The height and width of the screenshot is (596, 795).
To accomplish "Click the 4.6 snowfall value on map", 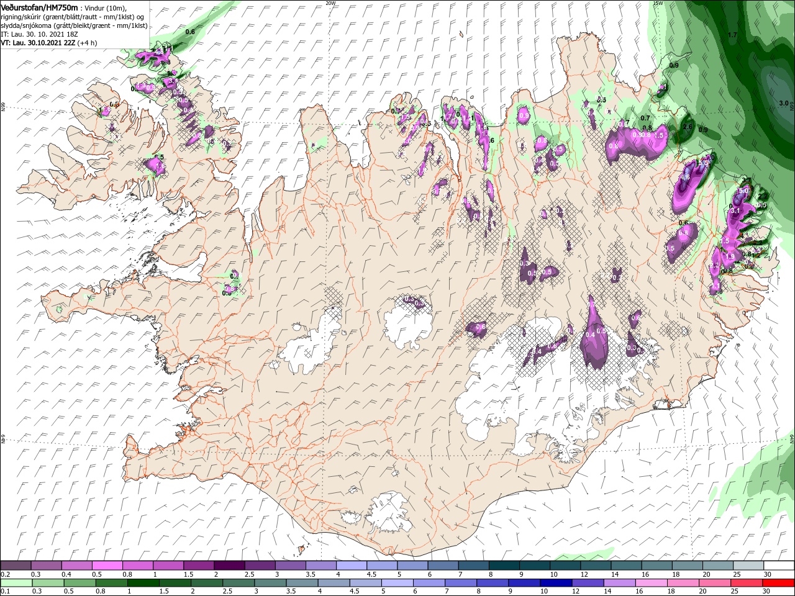I will pyautogui.click(x=685, y=177).
